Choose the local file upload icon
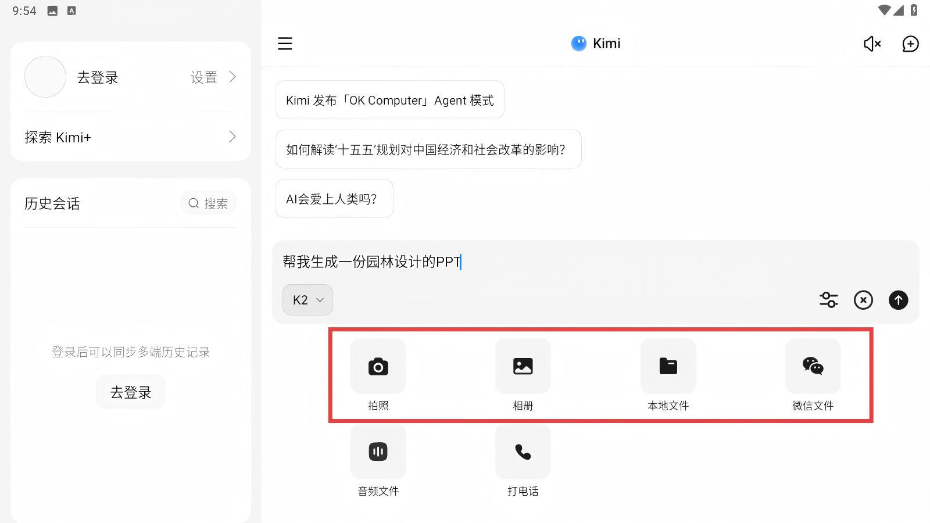Screen dimensions: 930x523 click(668, 367)
